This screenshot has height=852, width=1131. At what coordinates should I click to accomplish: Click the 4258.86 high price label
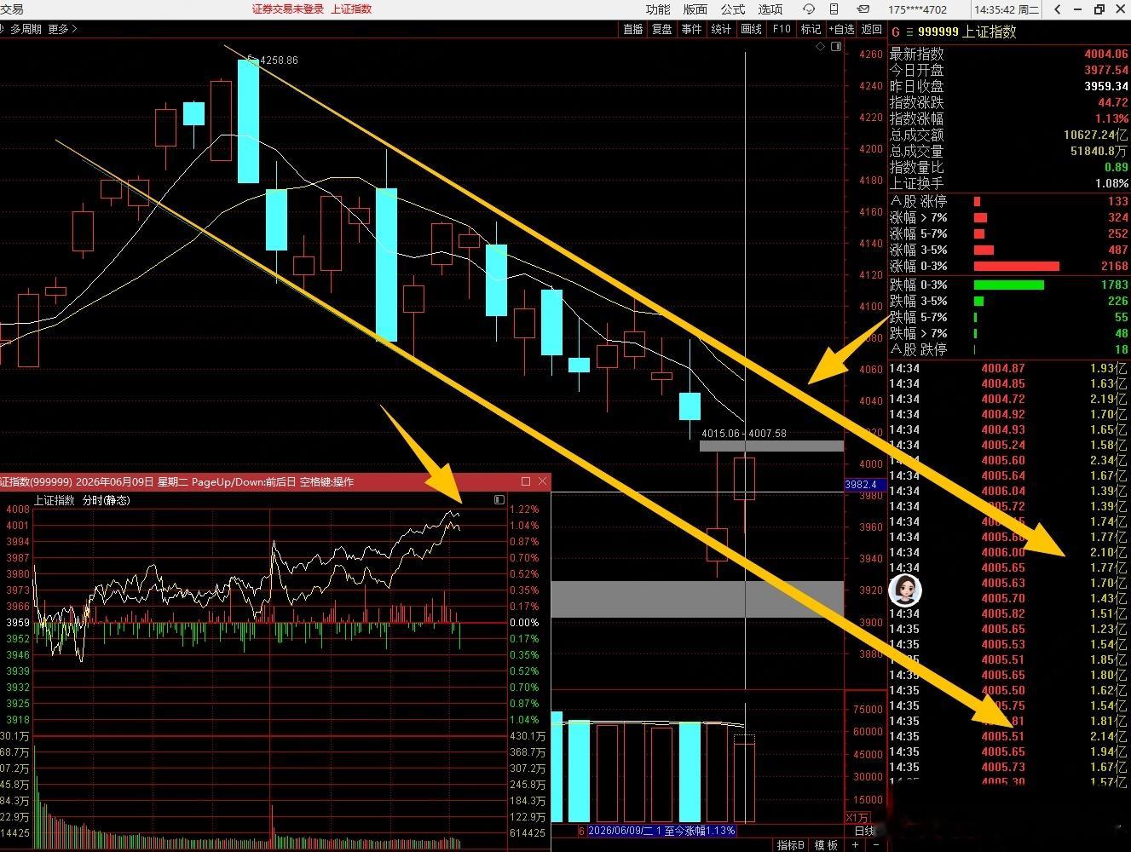pyautogui.click(x=279, y=60)
